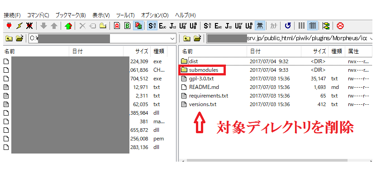Sort remote pane by サイズ column

[x=314, y=51]
